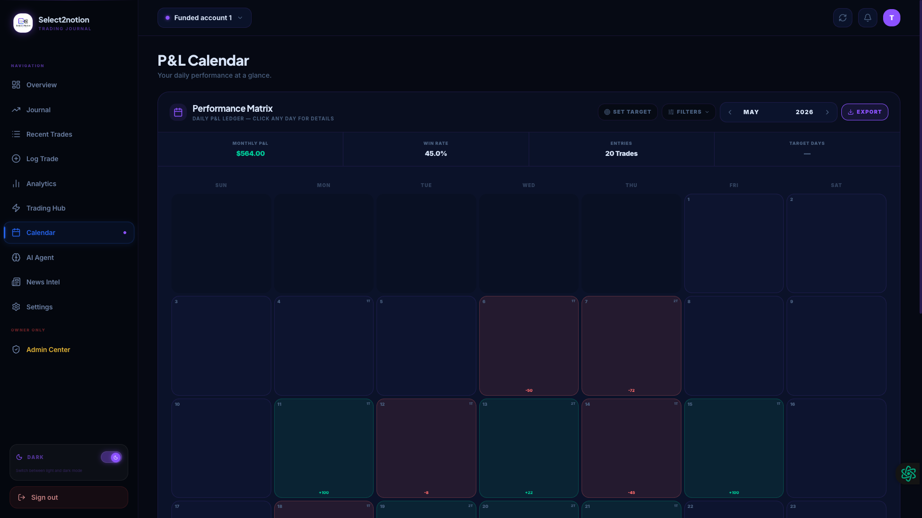Open the Admin Center link
The height and width of the screenshot is (518, 922).
point(69,350)
